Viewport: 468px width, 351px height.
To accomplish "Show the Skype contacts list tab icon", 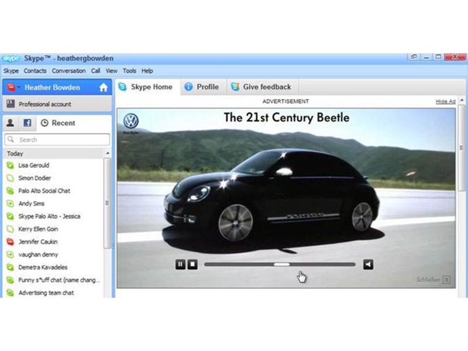I will (x=11, y=123).
